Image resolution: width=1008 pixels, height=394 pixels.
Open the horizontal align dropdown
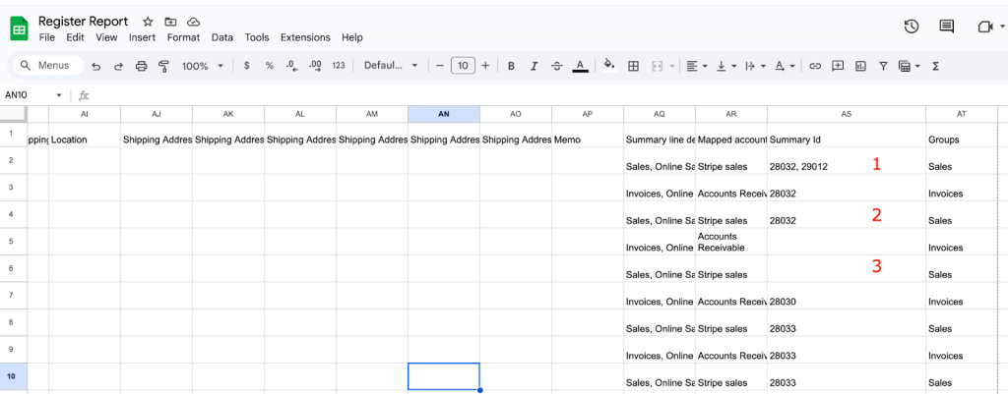[696, 66]
